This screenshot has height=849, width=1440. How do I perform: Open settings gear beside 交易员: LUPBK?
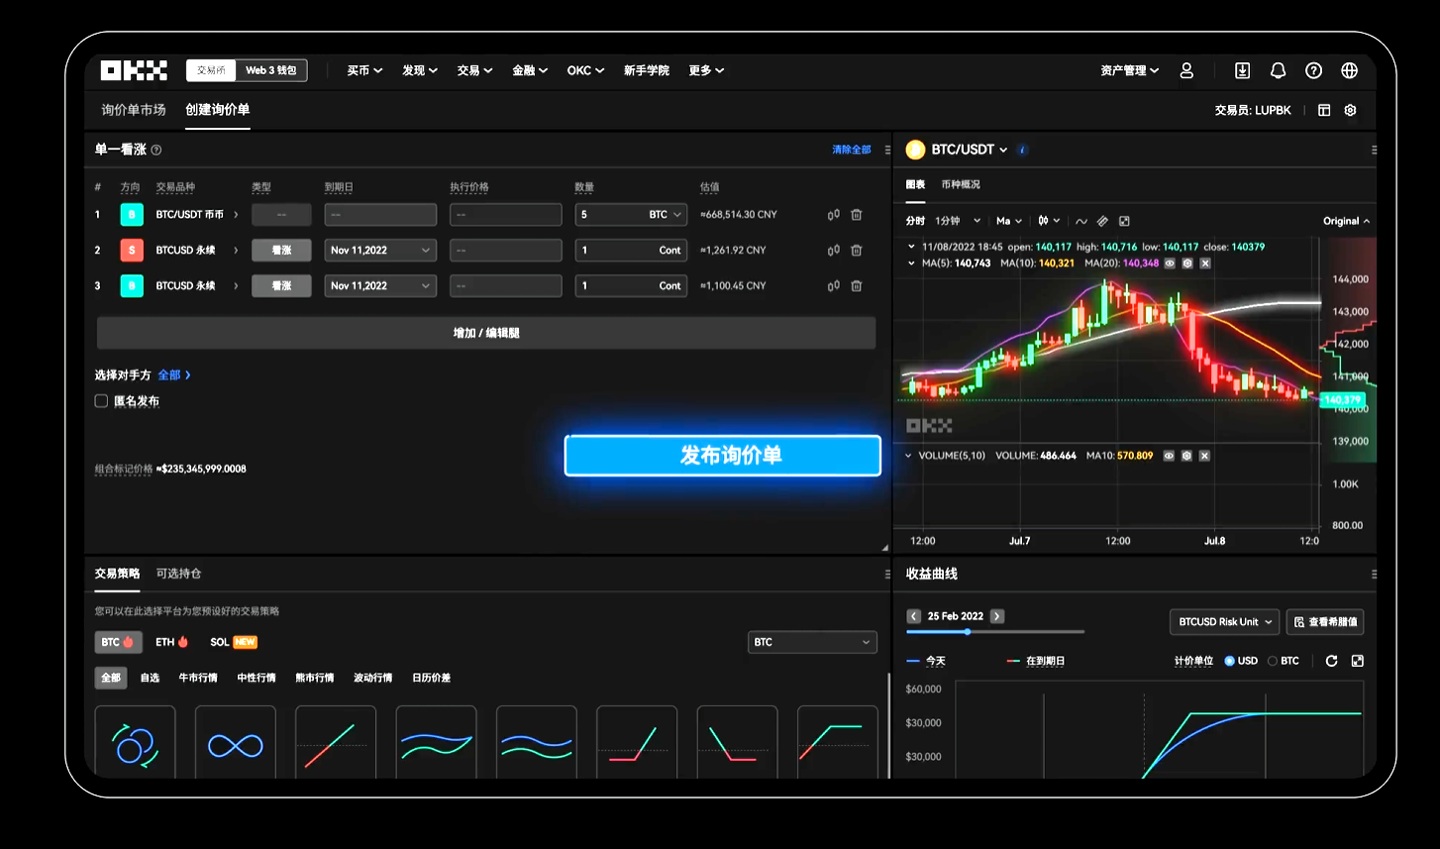(x=1350, y=110)
